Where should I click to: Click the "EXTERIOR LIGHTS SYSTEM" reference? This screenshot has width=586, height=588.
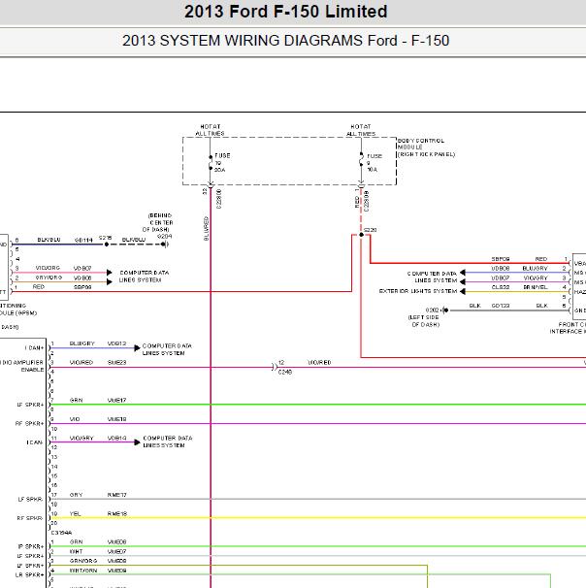(x=418, y=291)
